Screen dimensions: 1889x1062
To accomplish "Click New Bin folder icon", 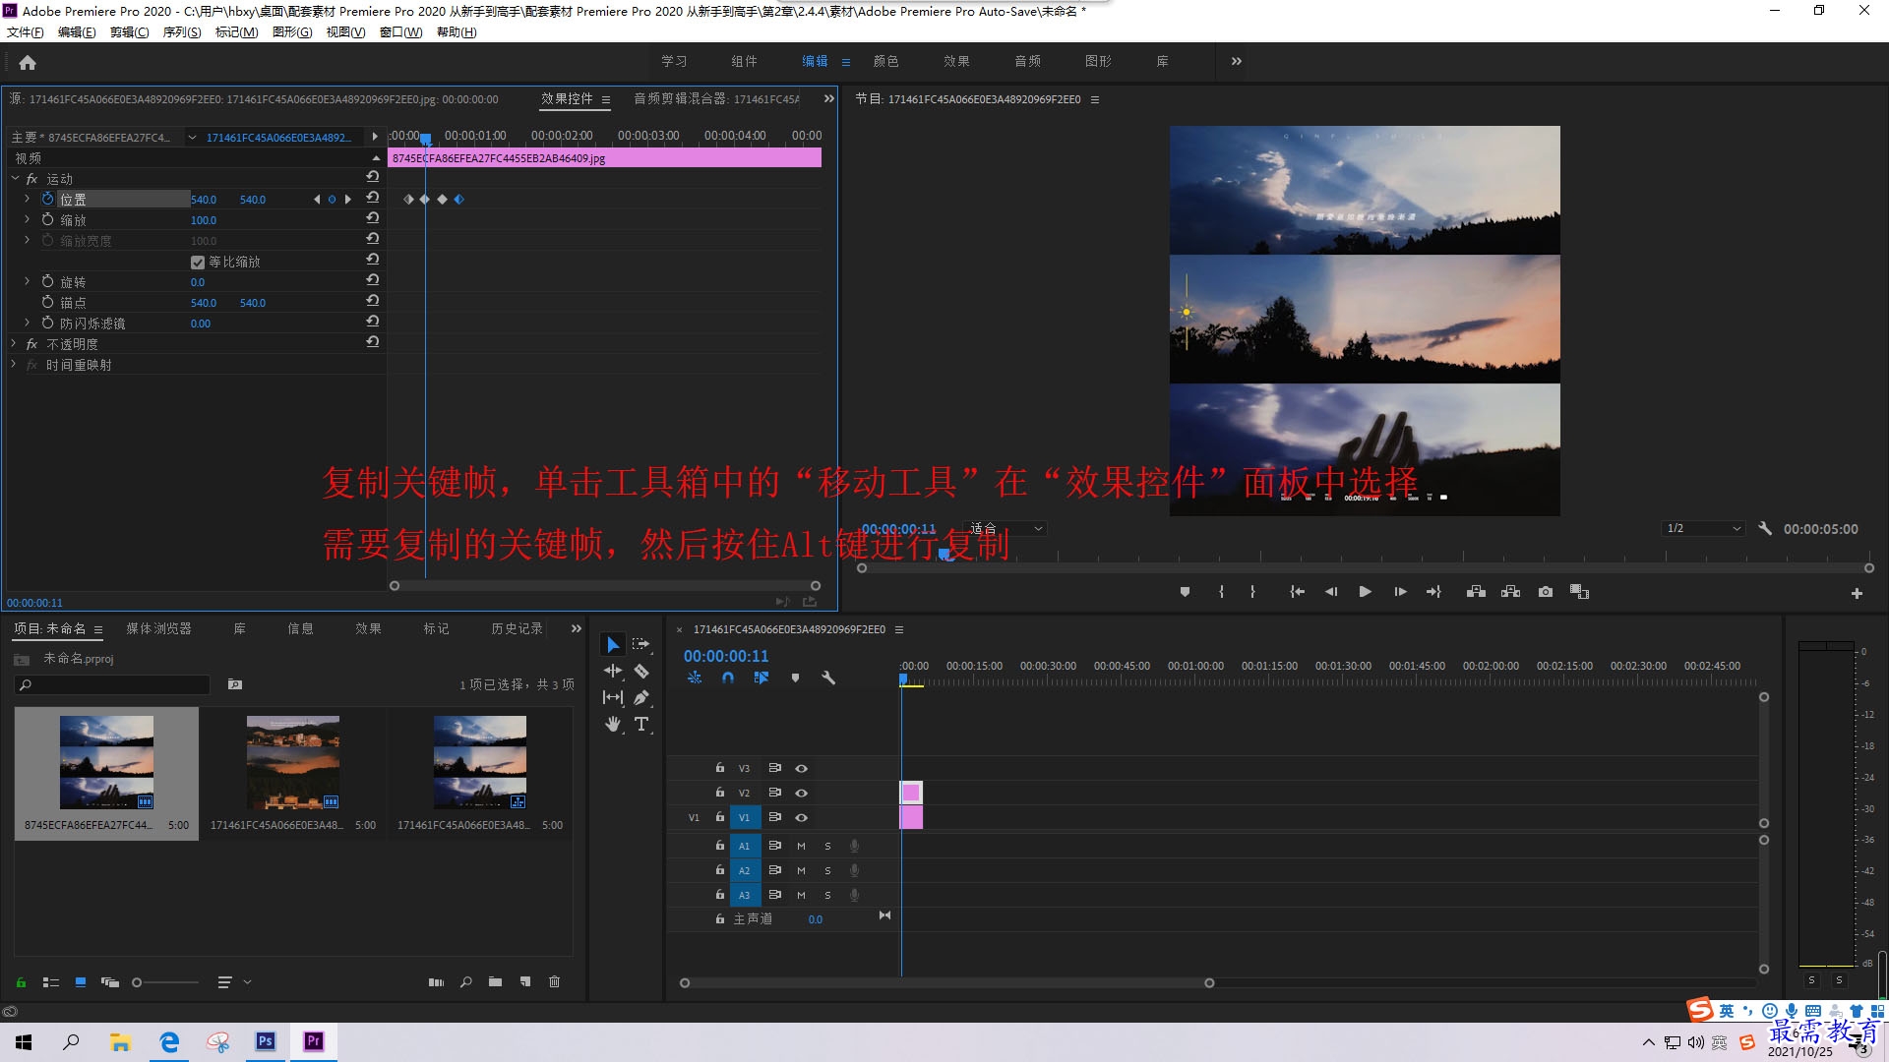I will pyautogui.click(x=495, y=981).
